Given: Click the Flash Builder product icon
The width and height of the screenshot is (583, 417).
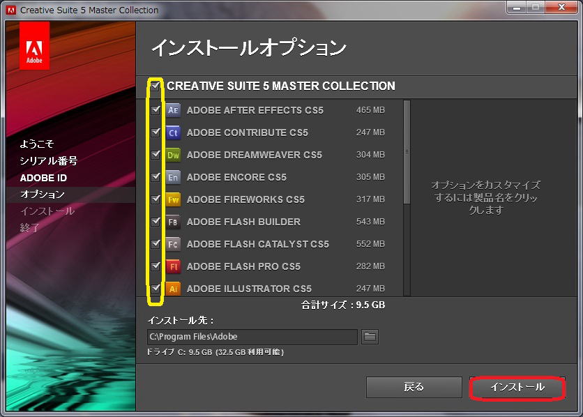Looking at the screenshot, I should (173, 222).
